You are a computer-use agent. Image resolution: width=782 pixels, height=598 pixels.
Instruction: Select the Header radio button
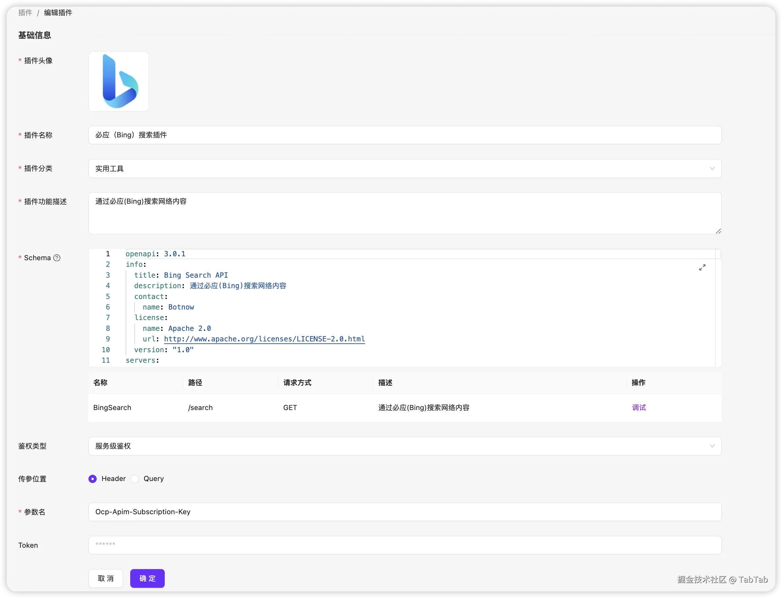point(93,479)
